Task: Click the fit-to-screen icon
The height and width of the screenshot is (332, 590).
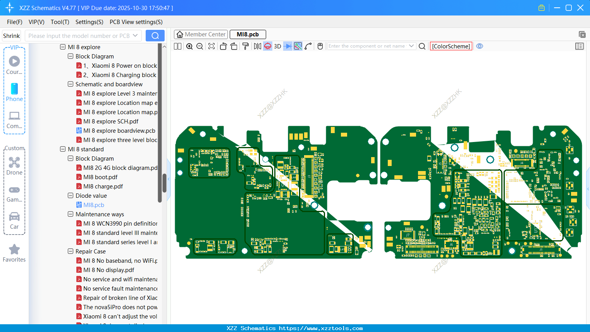Action: click(212, 46)
